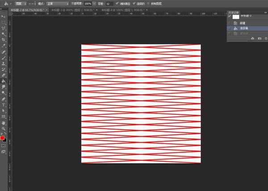
Task: Expand the opacity slider dropdown arrow
Action: [94, 3]
